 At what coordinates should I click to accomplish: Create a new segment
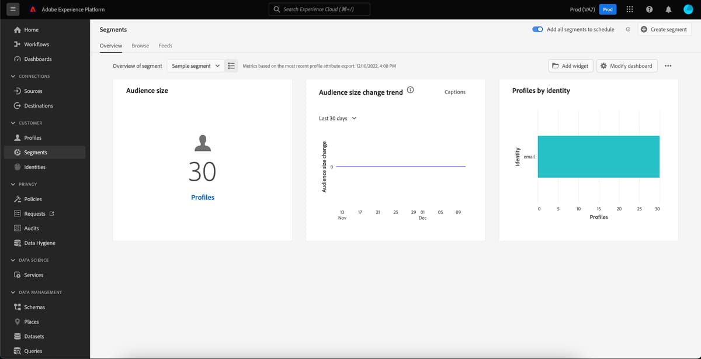coord(664,29)
